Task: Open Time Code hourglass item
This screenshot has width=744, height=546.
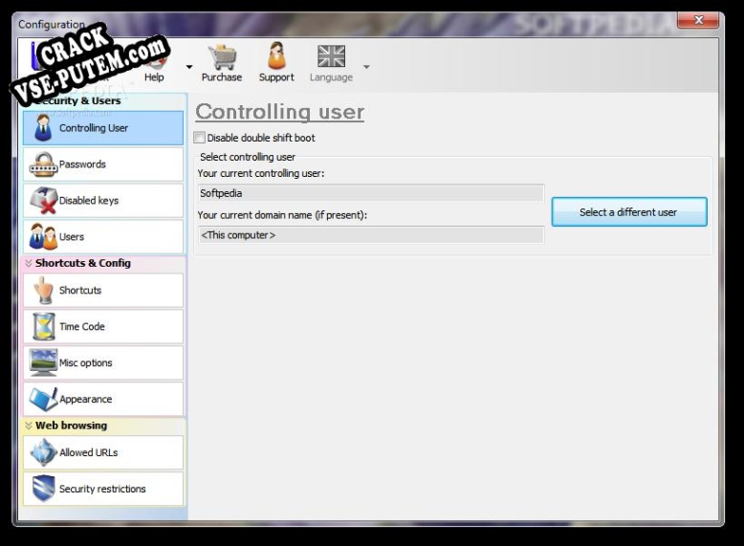Action: pos(103,327)
